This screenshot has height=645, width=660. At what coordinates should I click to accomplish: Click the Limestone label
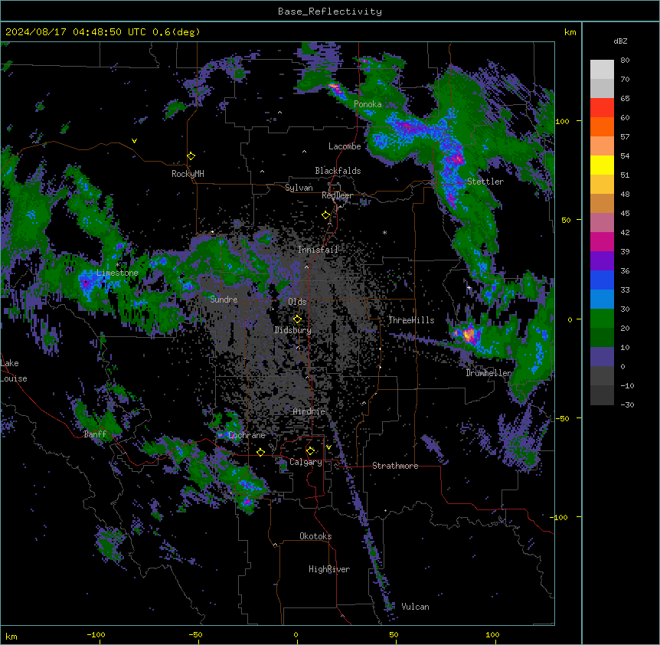point(117,273)
